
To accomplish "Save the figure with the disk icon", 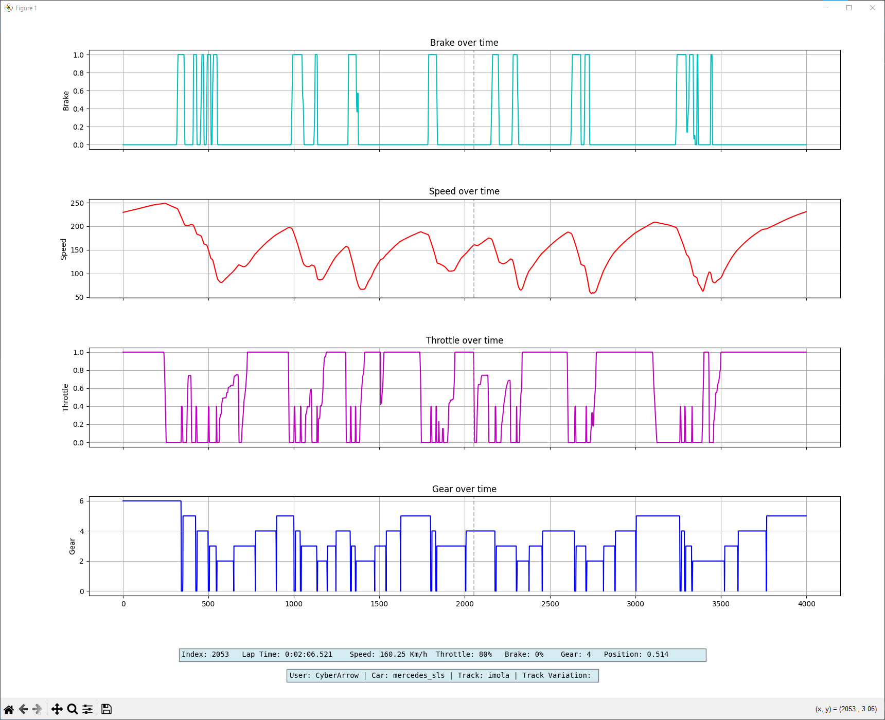I will 107,709.
